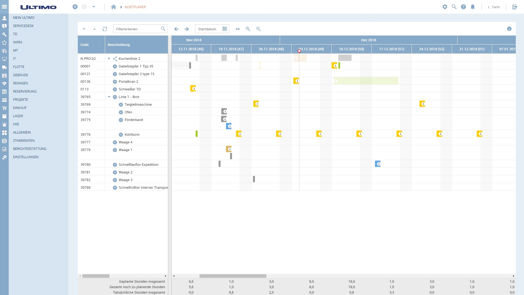524x295 pixels.
Task: Log out using the exit icon
Action: pos(515,7)
